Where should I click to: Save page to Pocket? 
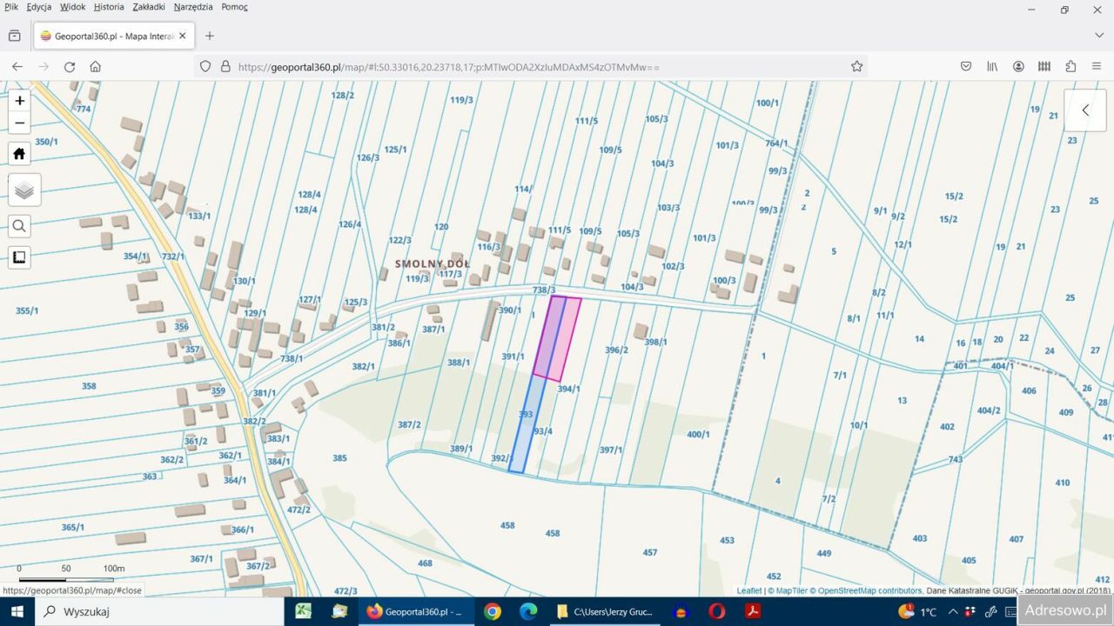point(966,66)
